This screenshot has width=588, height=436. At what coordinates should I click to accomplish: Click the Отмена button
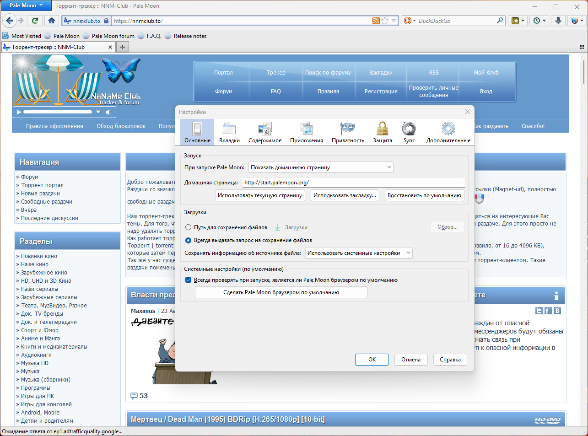point(411,360)
